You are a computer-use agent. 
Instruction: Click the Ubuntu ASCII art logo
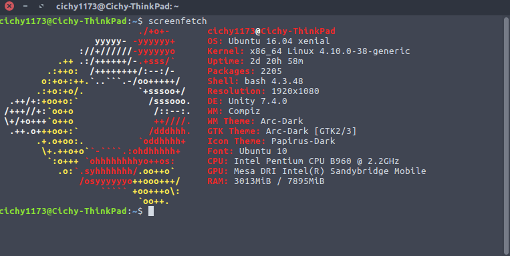click(x=97, y=116)
